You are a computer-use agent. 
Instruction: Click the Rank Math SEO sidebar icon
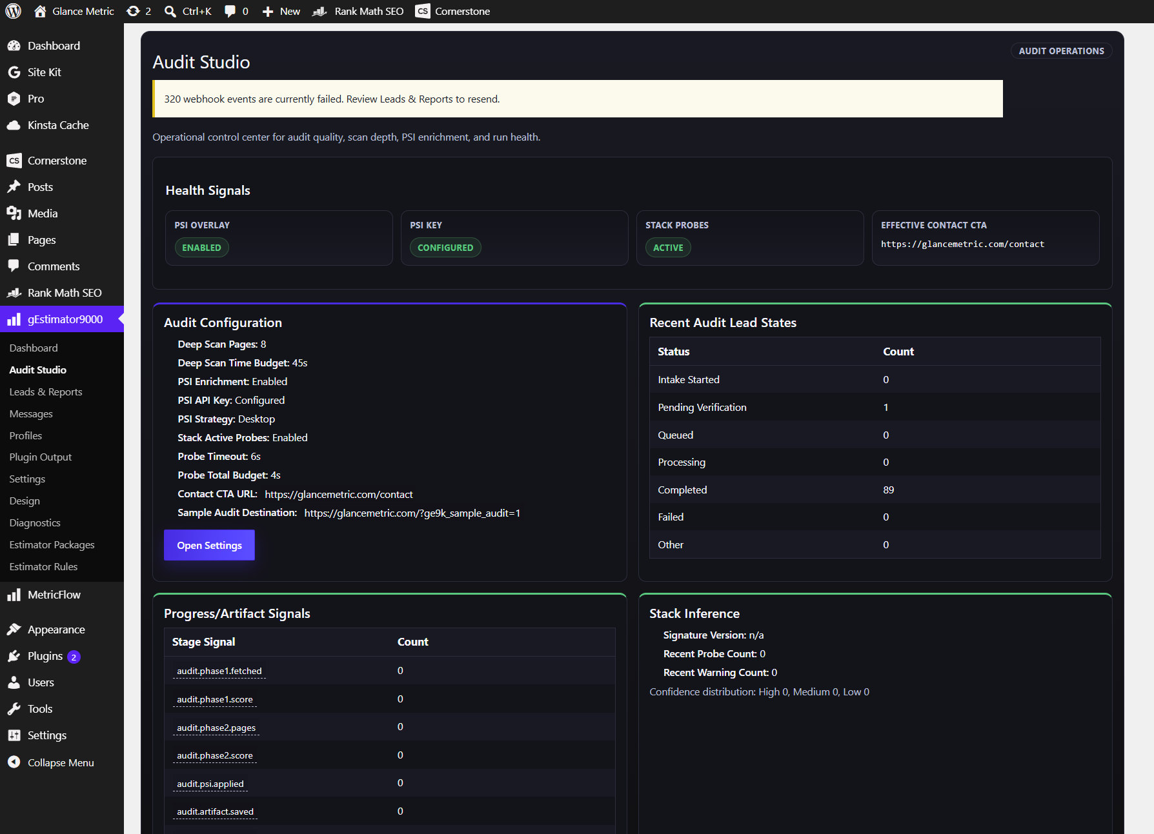(x=14, y=293)
